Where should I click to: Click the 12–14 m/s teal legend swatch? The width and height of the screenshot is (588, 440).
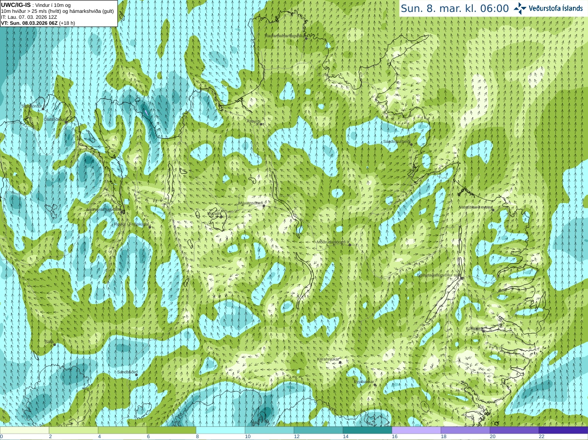(x=318, y=430)
